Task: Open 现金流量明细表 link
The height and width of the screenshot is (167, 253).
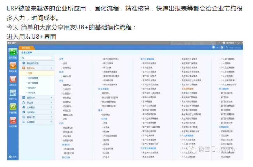Action: 109,102
